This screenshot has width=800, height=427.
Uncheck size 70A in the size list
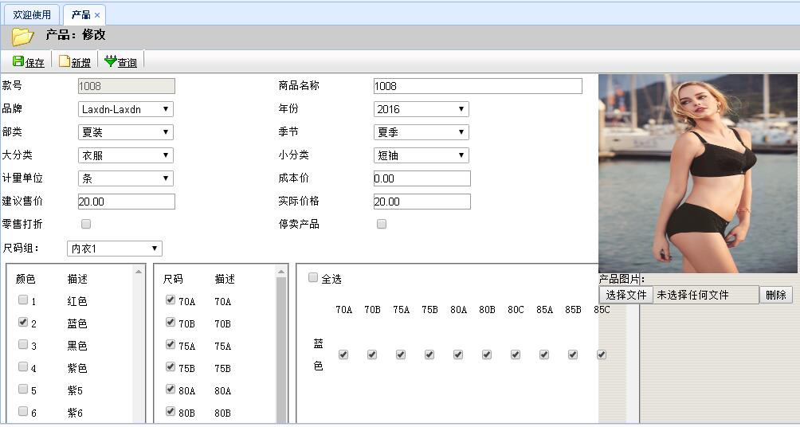tap(171, 300)
